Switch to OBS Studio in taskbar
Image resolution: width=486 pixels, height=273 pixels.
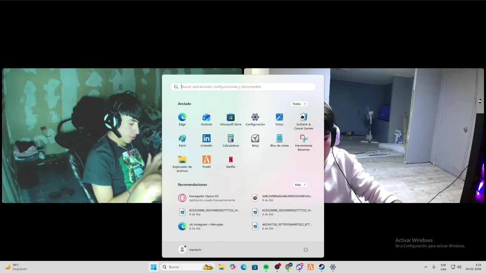coord(277,267)
